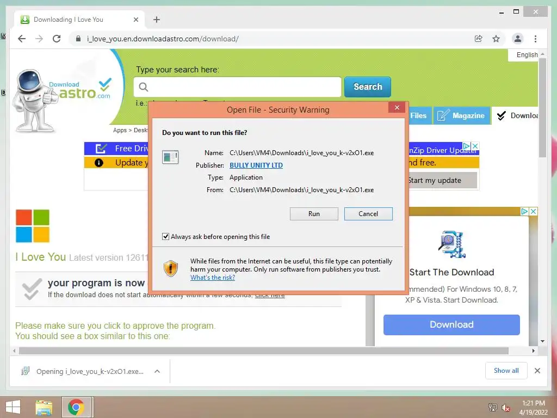This screenshot has height=418, width=557.
Task: Click the muted volume tray icon
Action: (x=506, y=408)
